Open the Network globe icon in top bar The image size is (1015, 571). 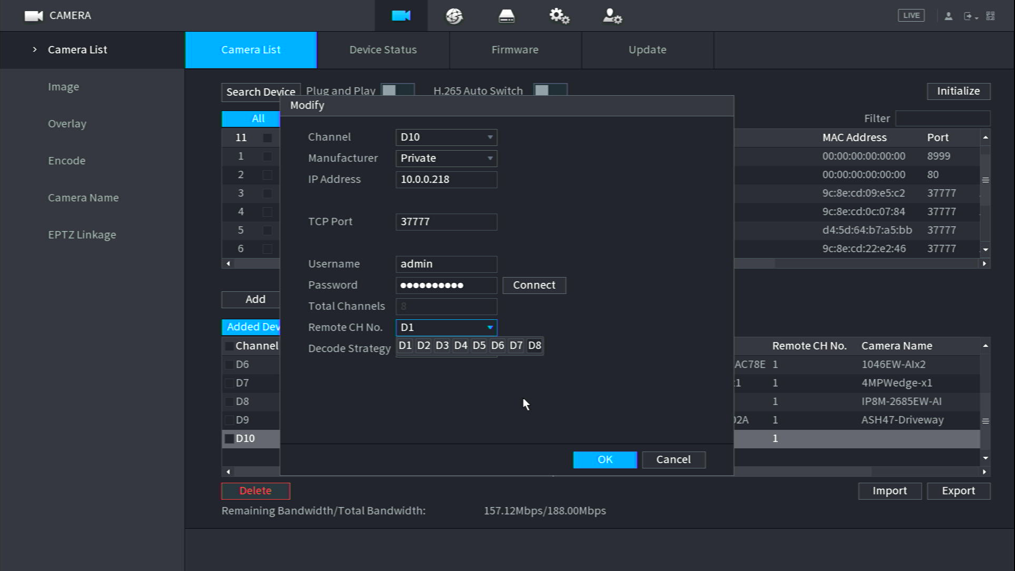pos(454,16)
